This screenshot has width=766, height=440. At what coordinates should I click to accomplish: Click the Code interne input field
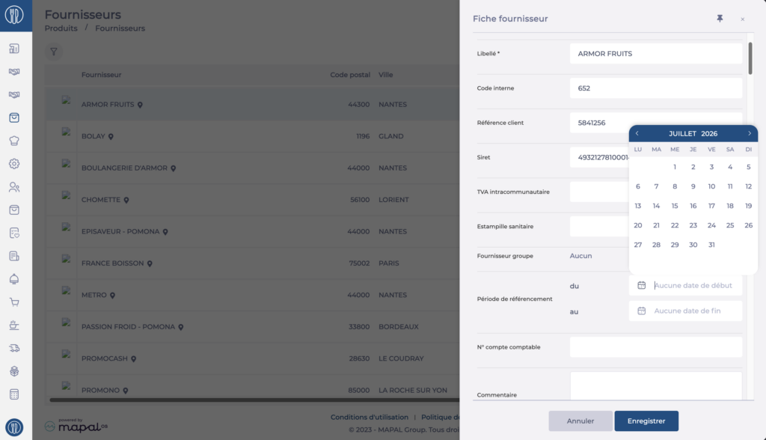pyautogui.click(x=655, y=88)
